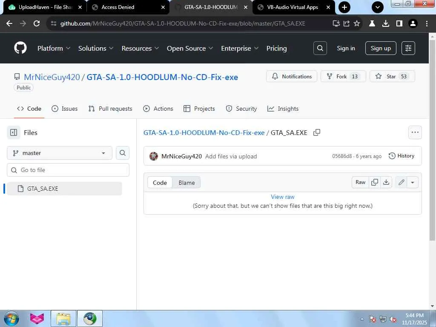Image resolution: width=436 pixels, height=327 pixels.
Task: Expand the Platform menu
Action: tap(54, 49)
